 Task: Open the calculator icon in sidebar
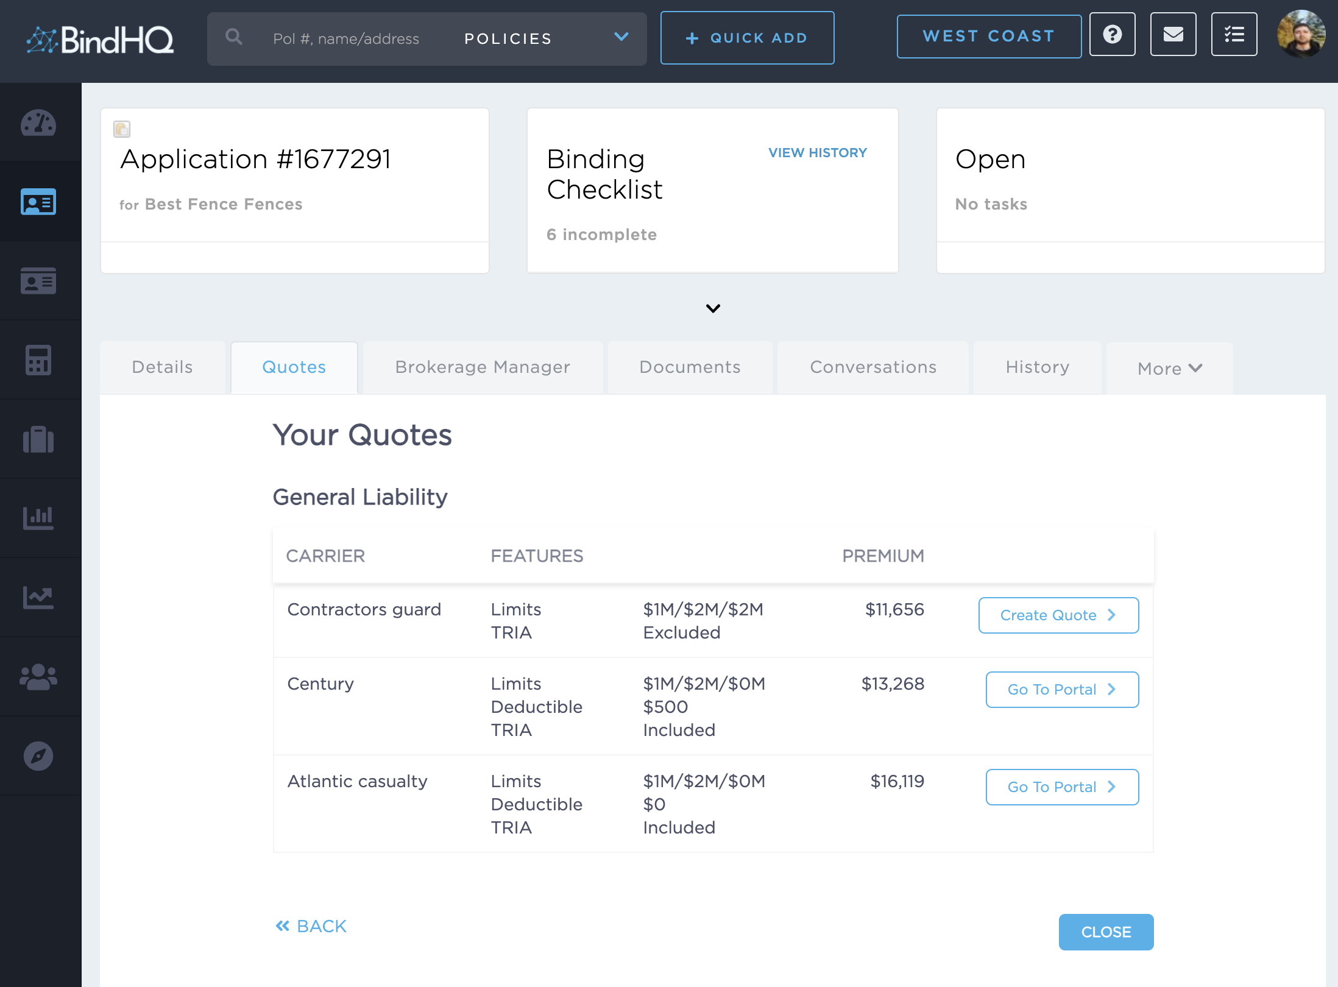[x=38, y=360]
